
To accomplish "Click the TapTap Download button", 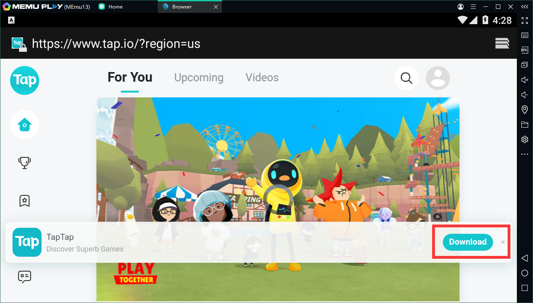I will [468, 242].
